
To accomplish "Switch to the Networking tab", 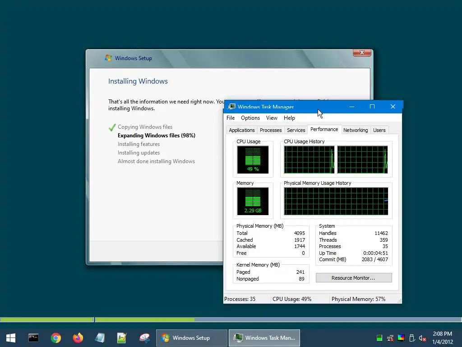I will point(356,130).
